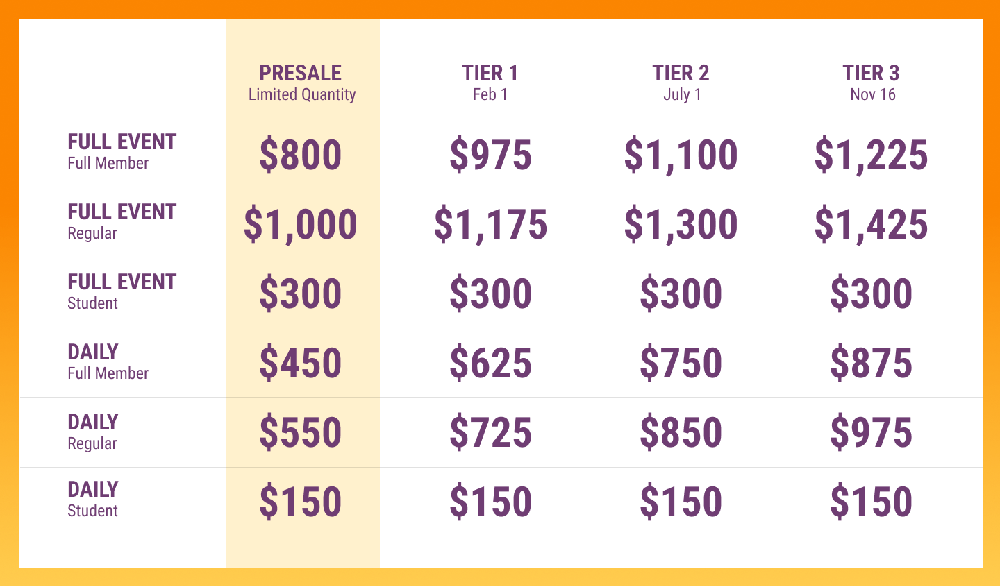Choose the $550 Daily Regular presale price
Image resolution: width=1000 pixels, height=587 pixels.
tap(301, 433)
